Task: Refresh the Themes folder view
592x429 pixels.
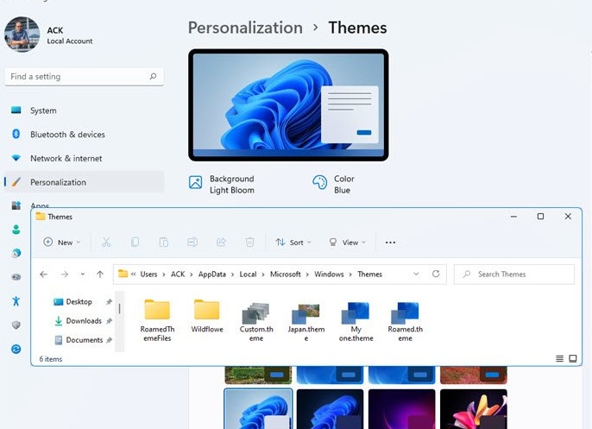Action: click(436, 274)
